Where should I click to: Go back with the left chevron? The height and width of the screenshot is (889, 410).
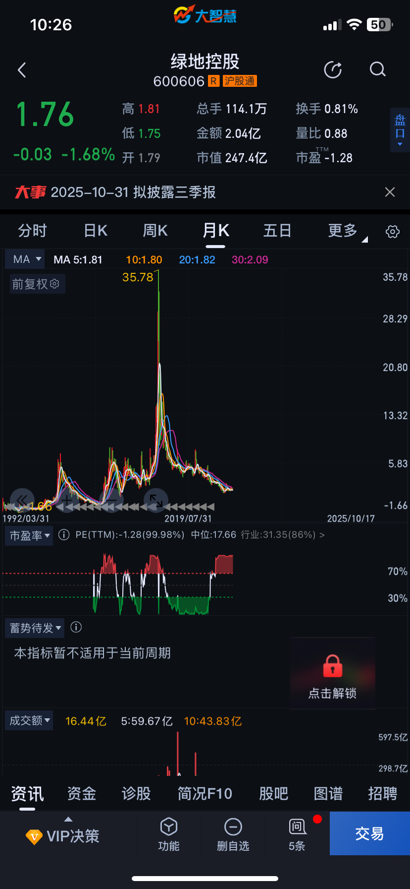[22, 70]
